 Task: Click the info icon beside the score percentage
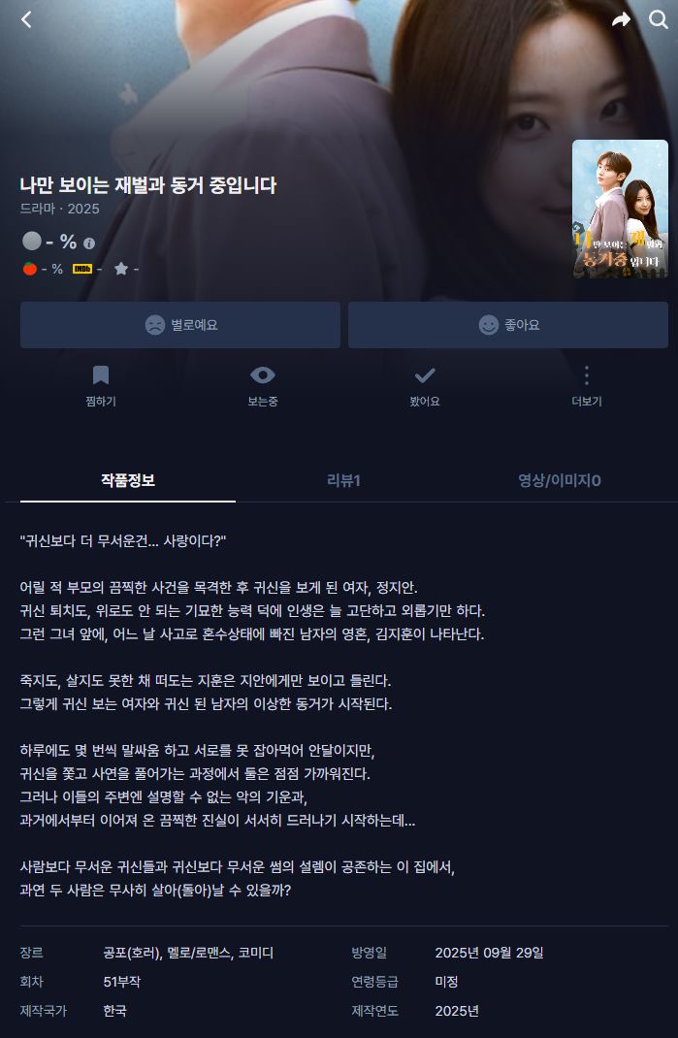click(89, 243)
